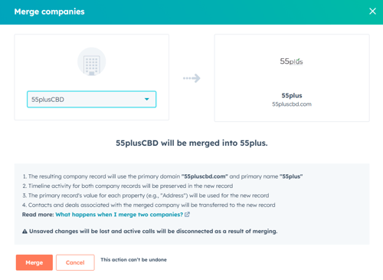
Task: Click the unsaved changes warning text
Action: (153, 231)
